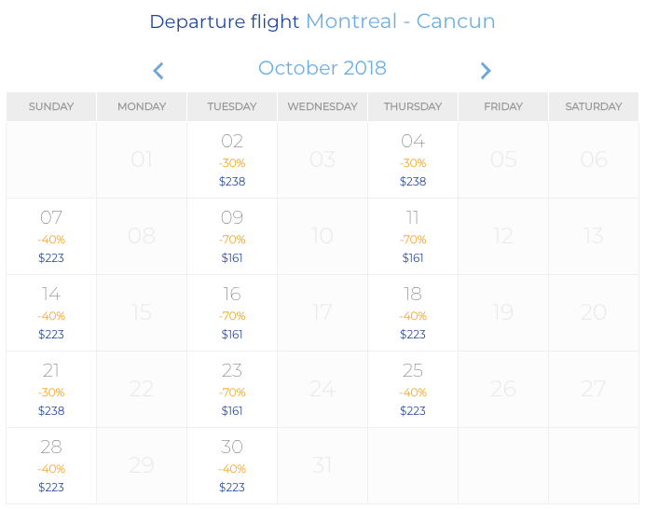The width and height of the screenshot is (645, 510).
Task: Click the Montreal - Cancun route text
Action: [x=400, y=21]
